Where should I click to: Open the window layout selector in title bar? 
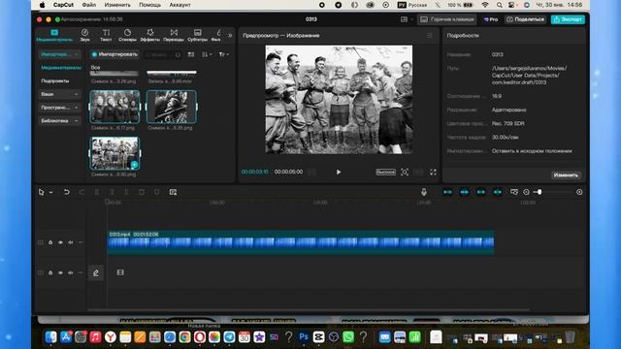pyautogui.click(x=404, y=19)
